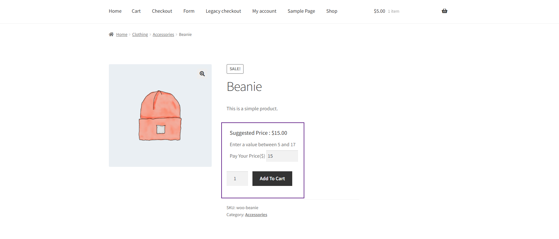Follow the Accessories breadcrumb link
The width and height of the screenshot is (559, 239).
(163, 35)
